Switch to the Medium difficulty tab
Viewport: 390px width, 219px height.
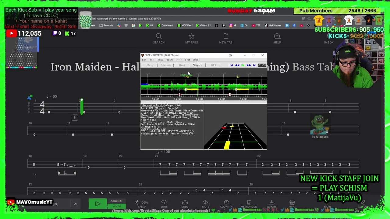coord(166,65)
